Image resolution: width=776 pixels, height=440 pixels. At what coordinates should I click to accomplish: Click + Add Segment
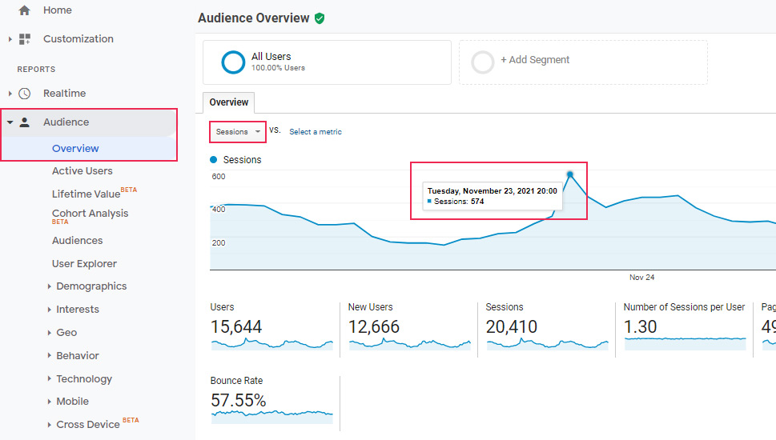click(534, 60)
